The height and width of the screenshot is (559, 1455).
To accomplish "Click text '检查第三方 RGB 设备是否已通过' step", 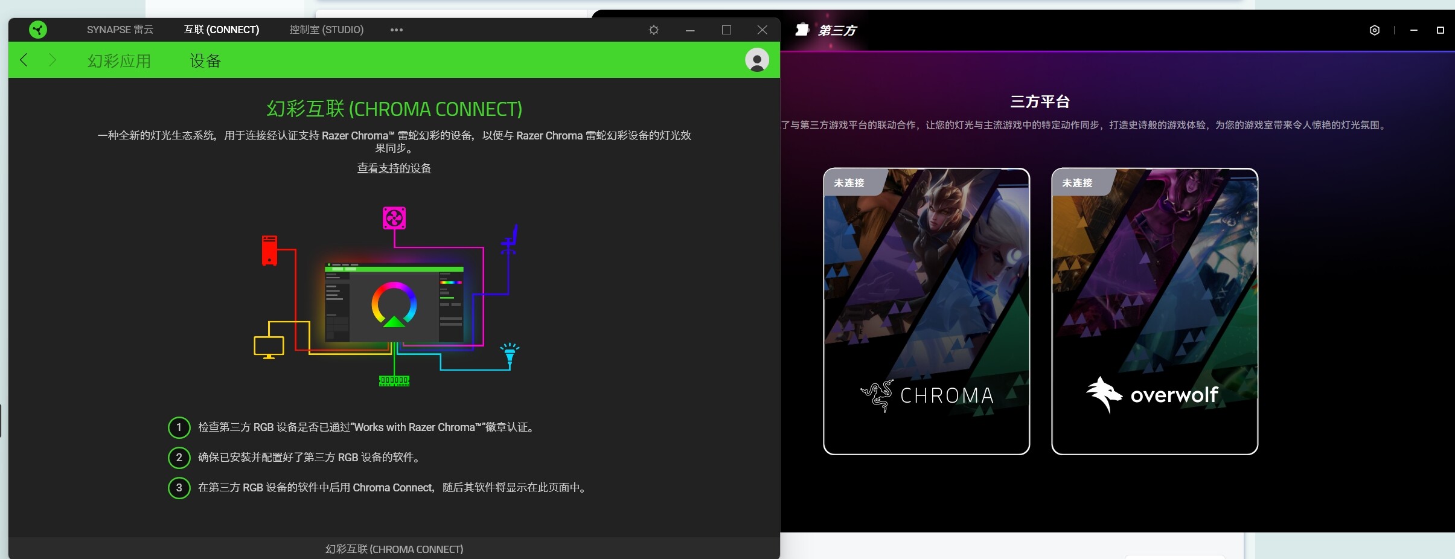I will 366,427.
